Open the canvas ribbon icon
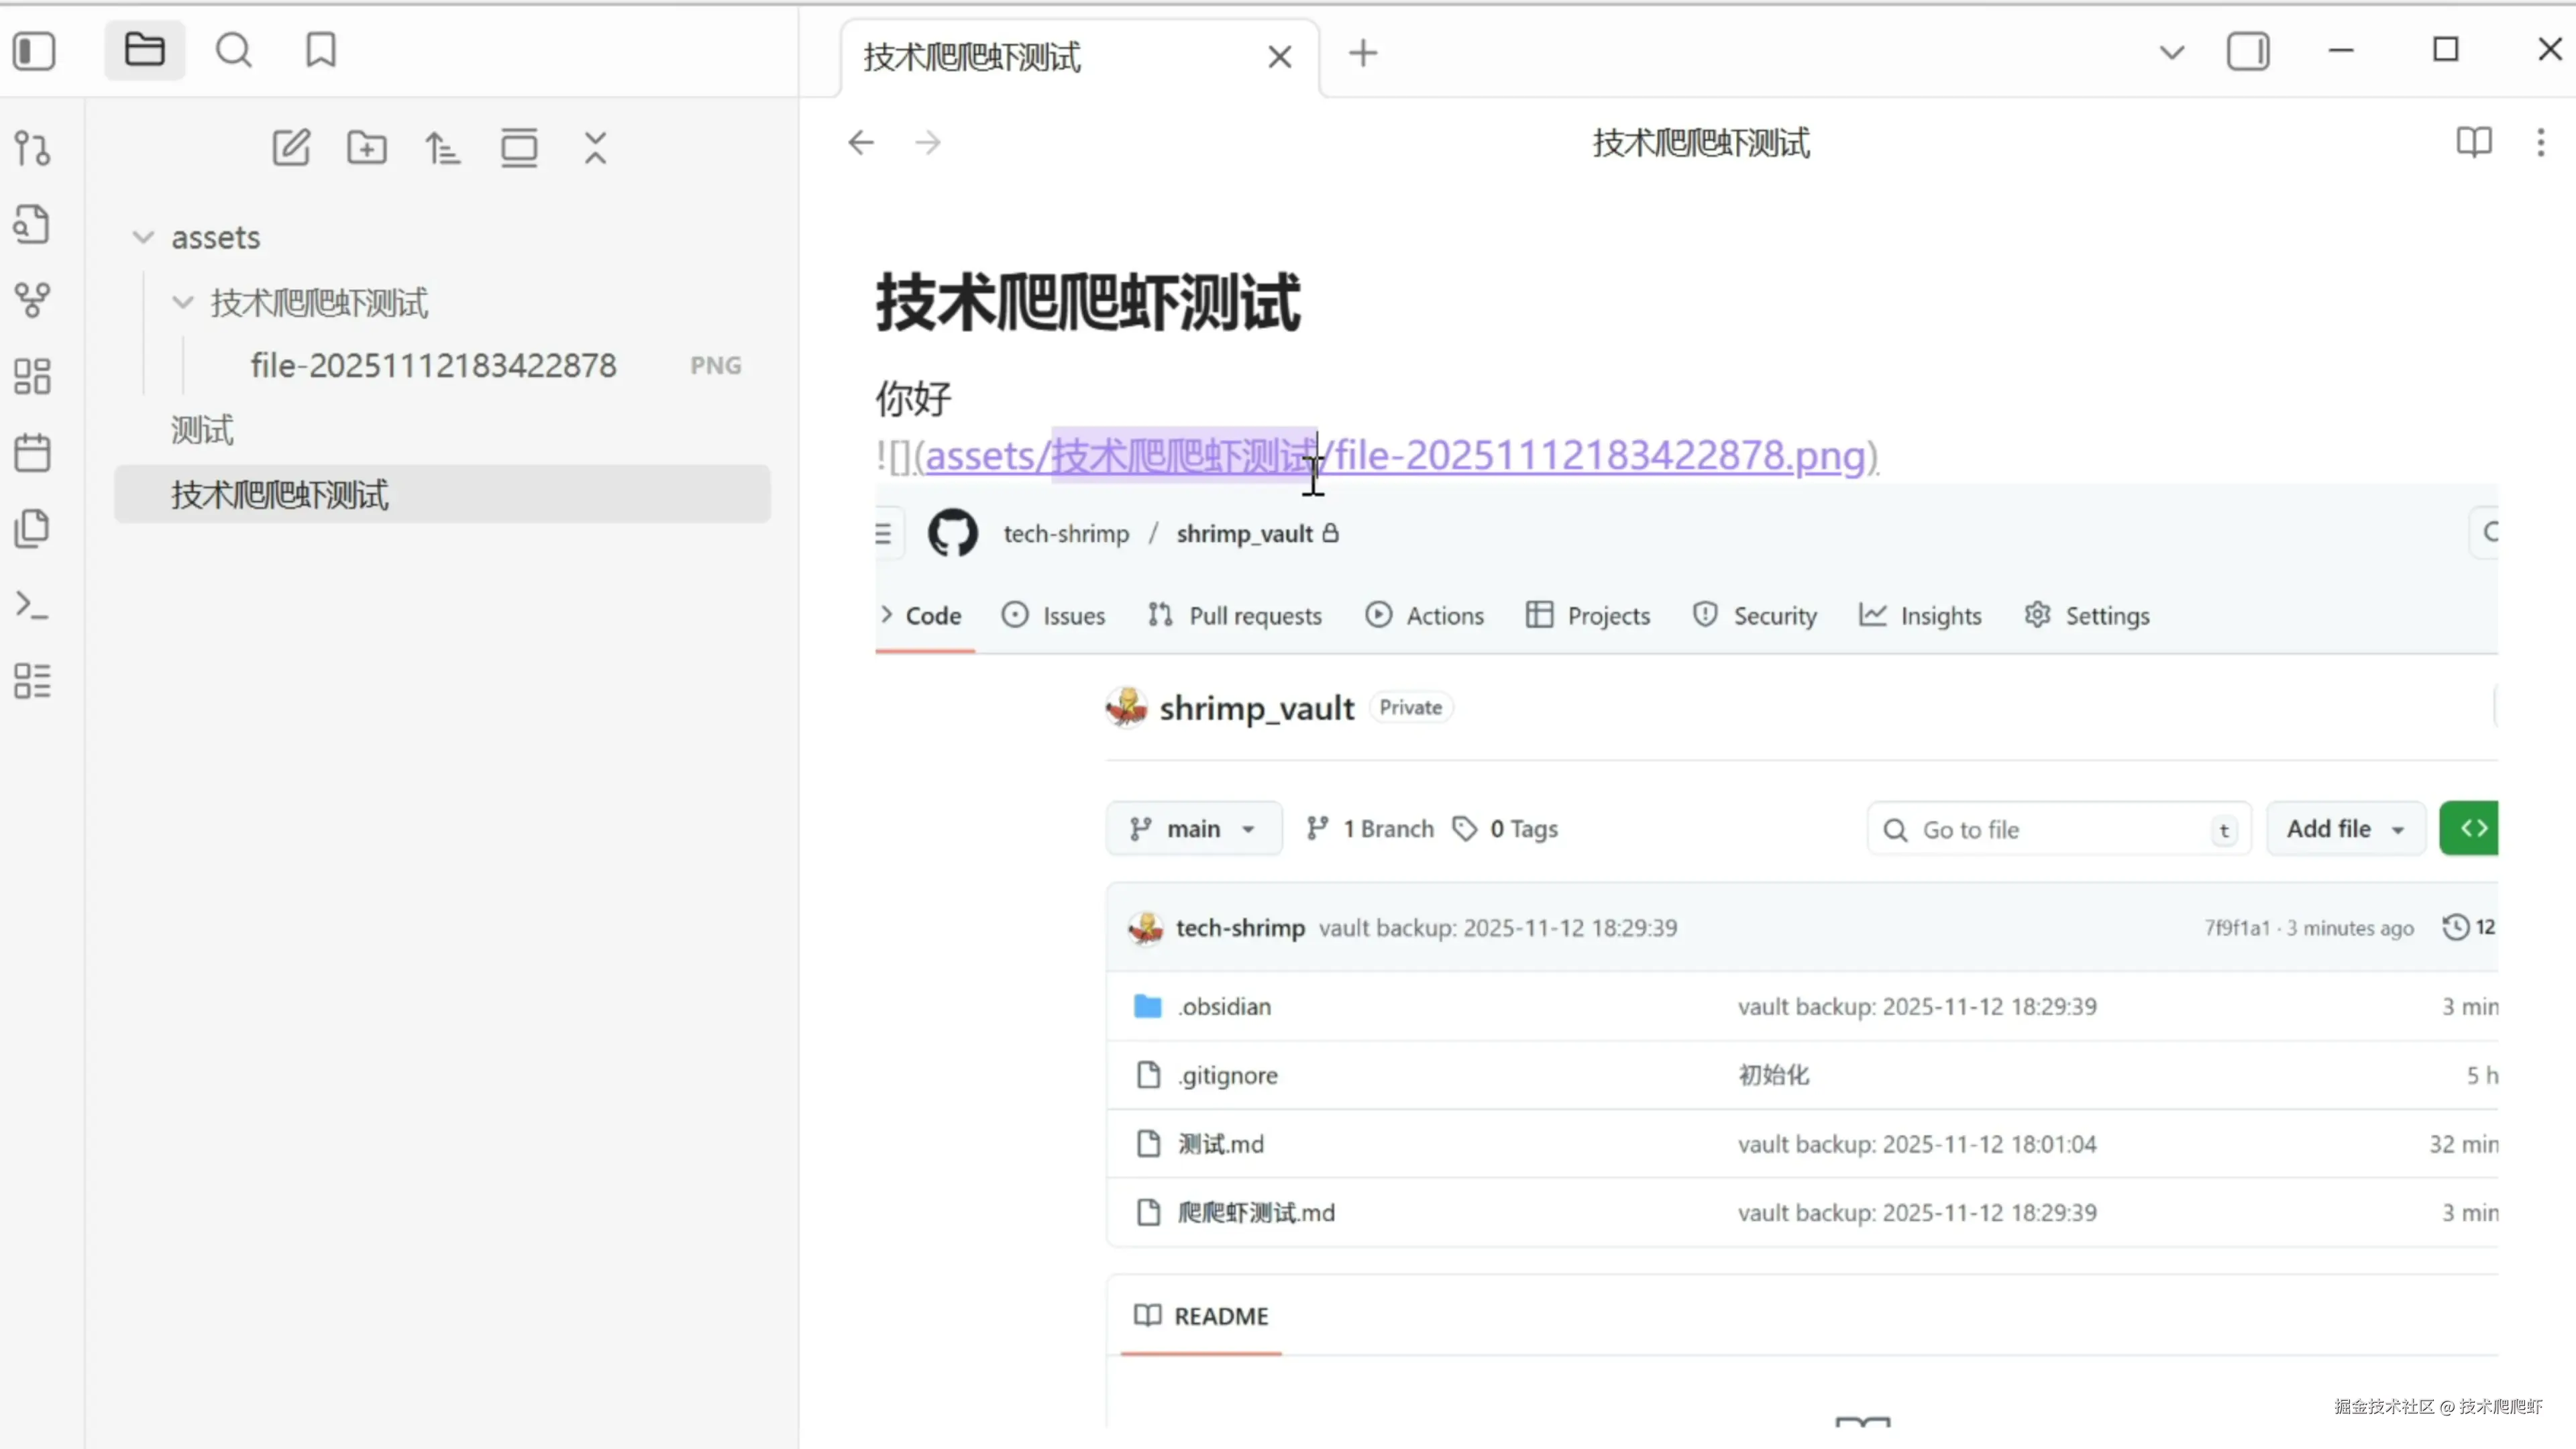The height and width of the screenshot is (1449, 2576). point(32,376)
